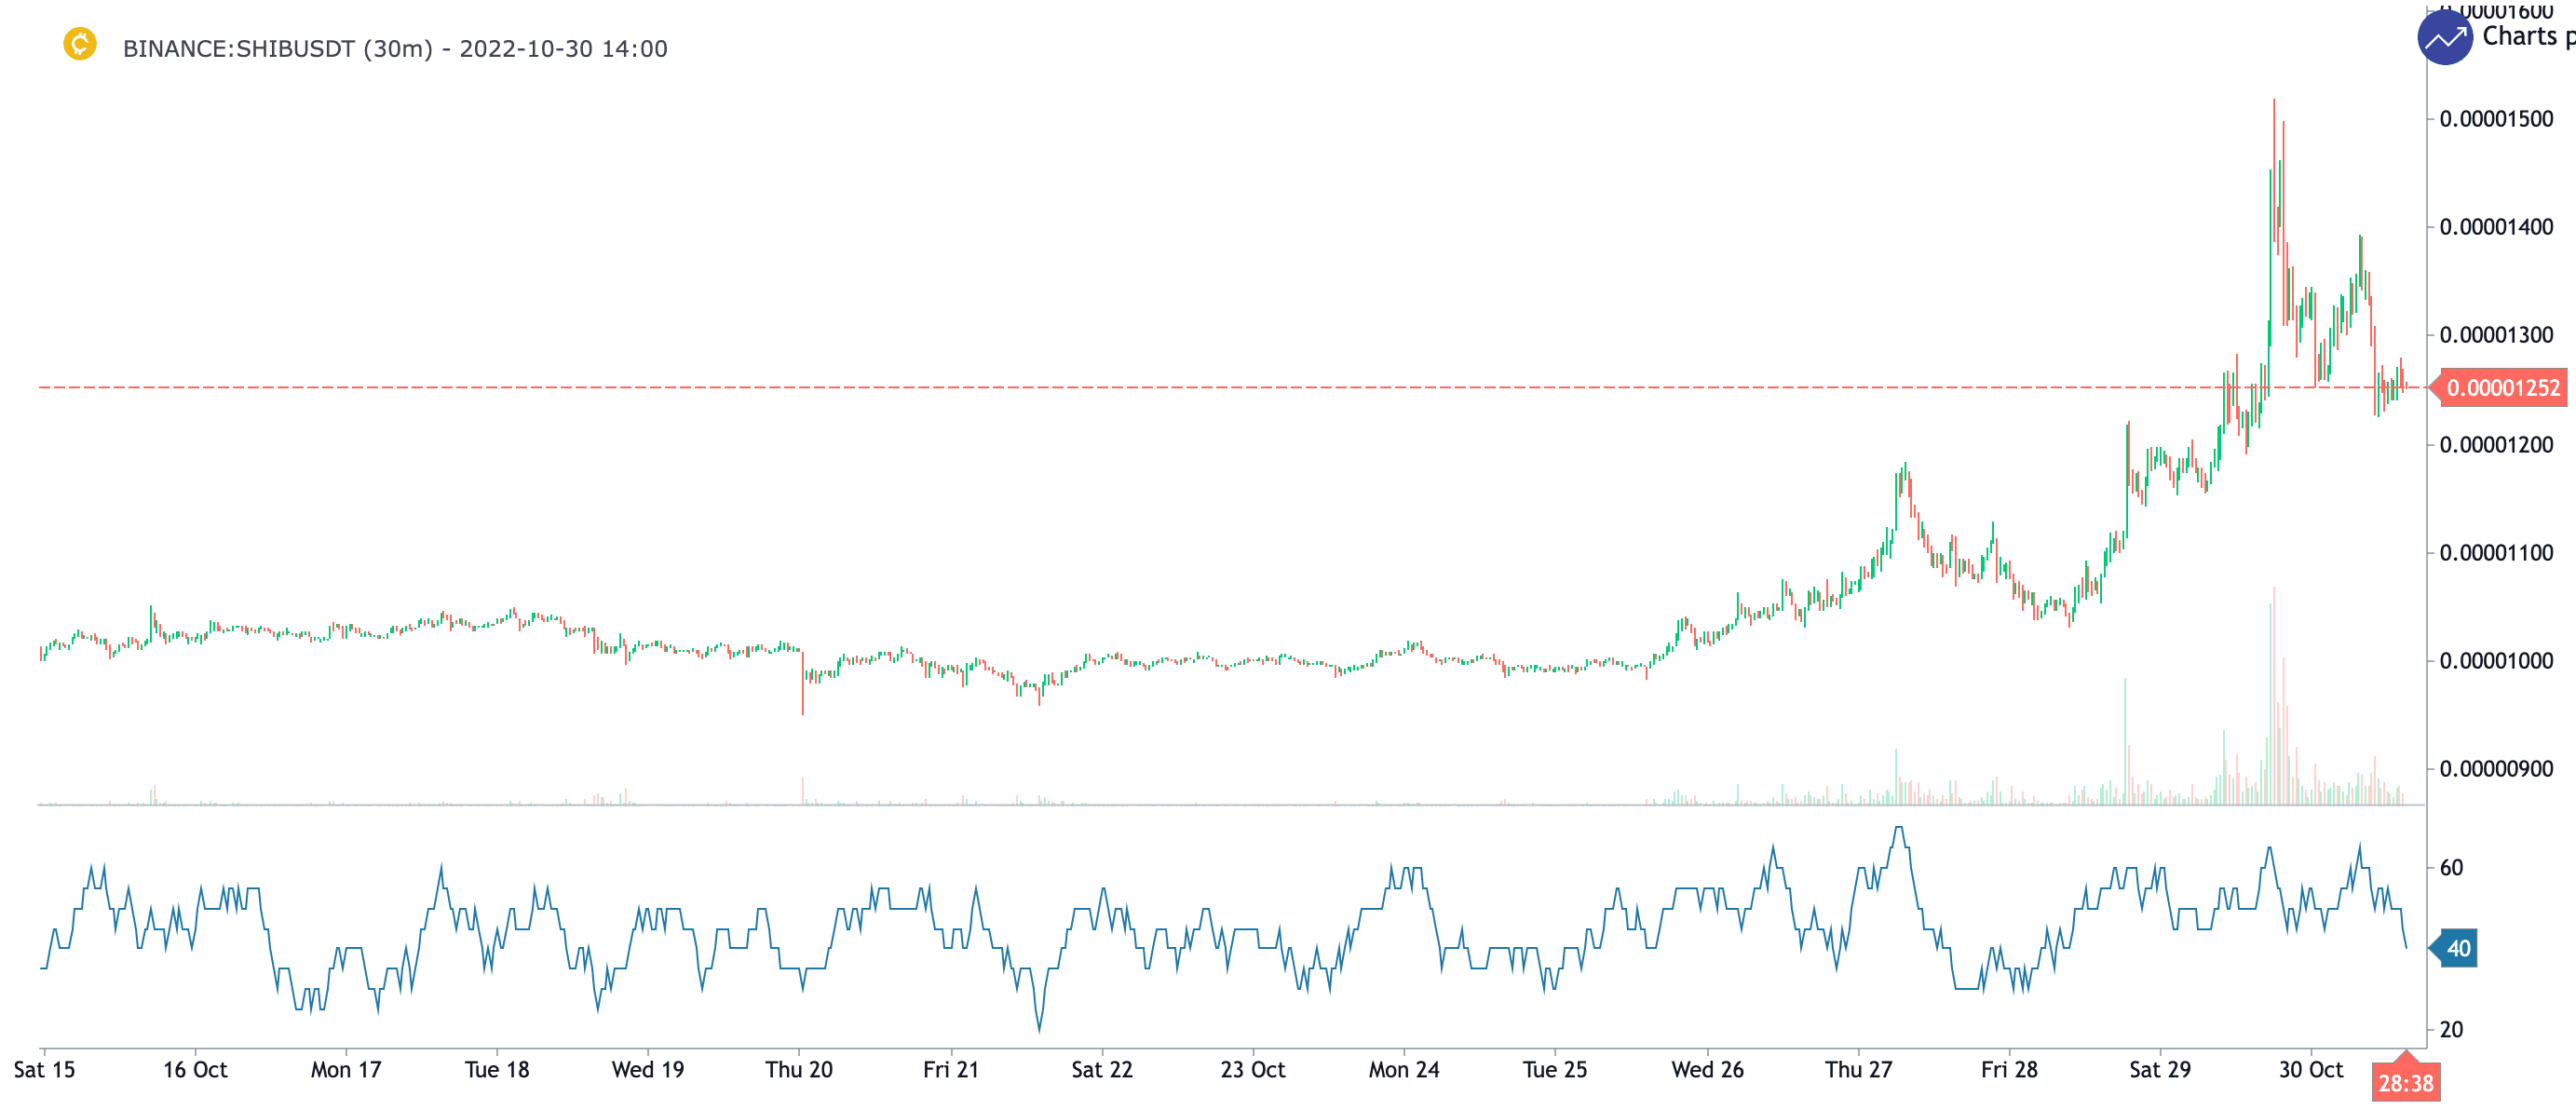Select the 'Sat 15' date on the time axis
Image resolution: width=2576 pixels, height=1110 pixels.
click(x=44, y=1070)
